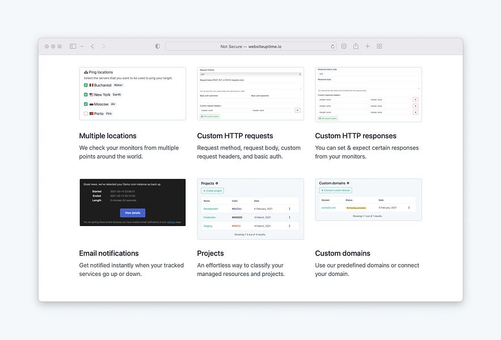
Task: Click the shield icon in the browser toolbar
Action: click(157, 46)
